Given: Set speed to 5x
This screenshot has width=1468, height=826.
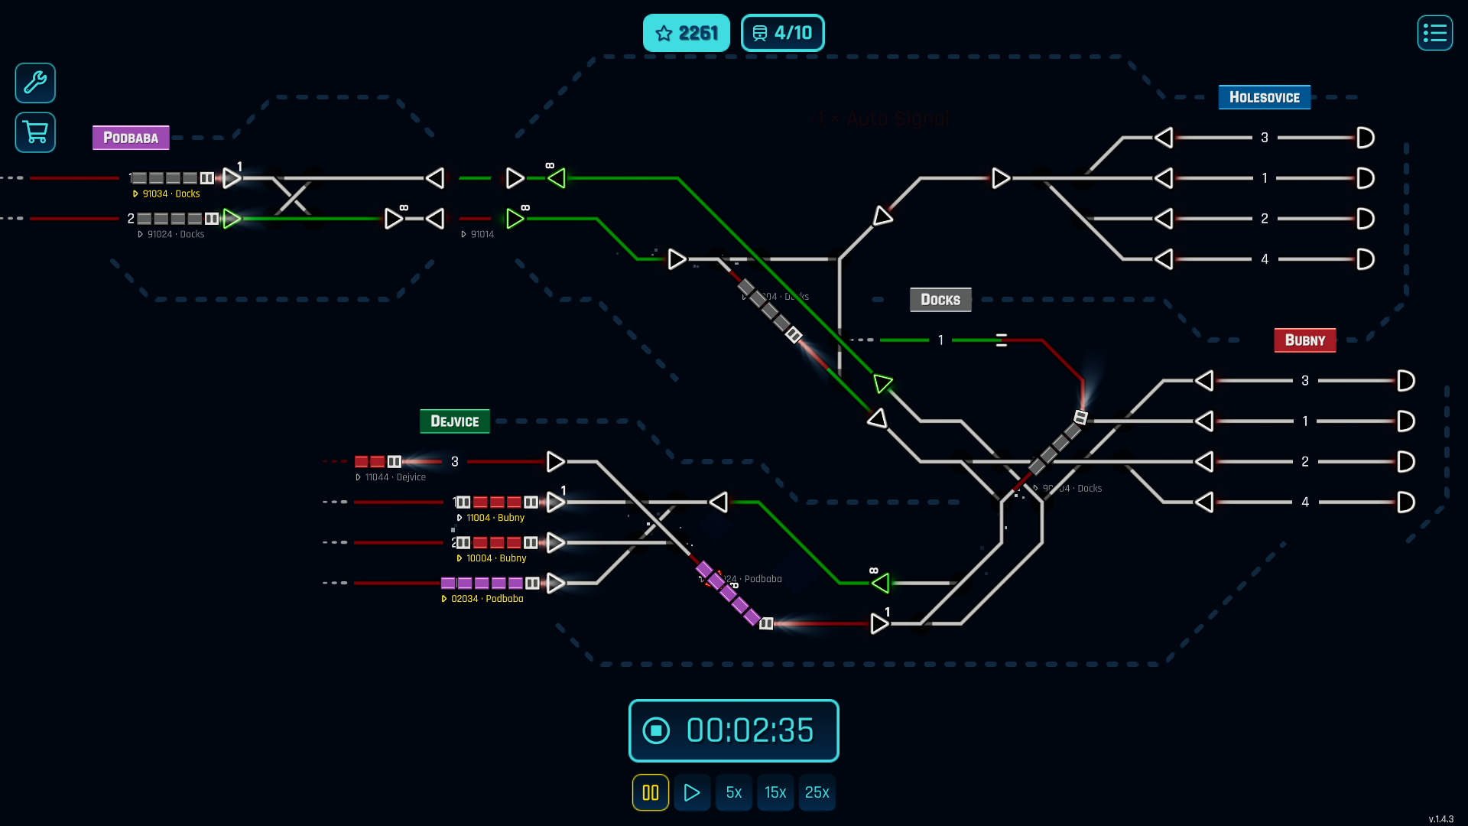Looking at the screenshot, I should pos(734,792).
